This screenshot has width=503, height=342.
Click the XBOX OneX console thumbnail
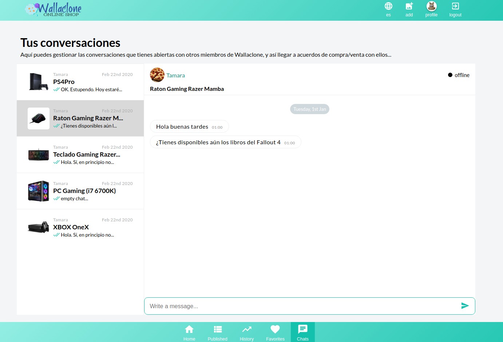[x=39, y=228]
